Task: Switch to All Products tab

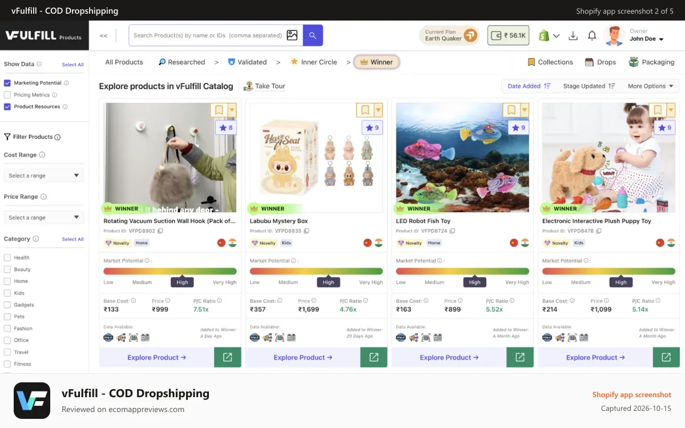Action: click(124, 62)
